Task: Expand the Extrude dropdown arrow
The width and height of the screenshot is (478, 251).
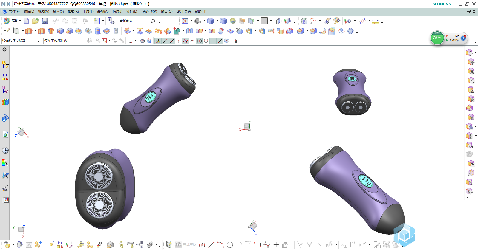Action: point(35,31)
